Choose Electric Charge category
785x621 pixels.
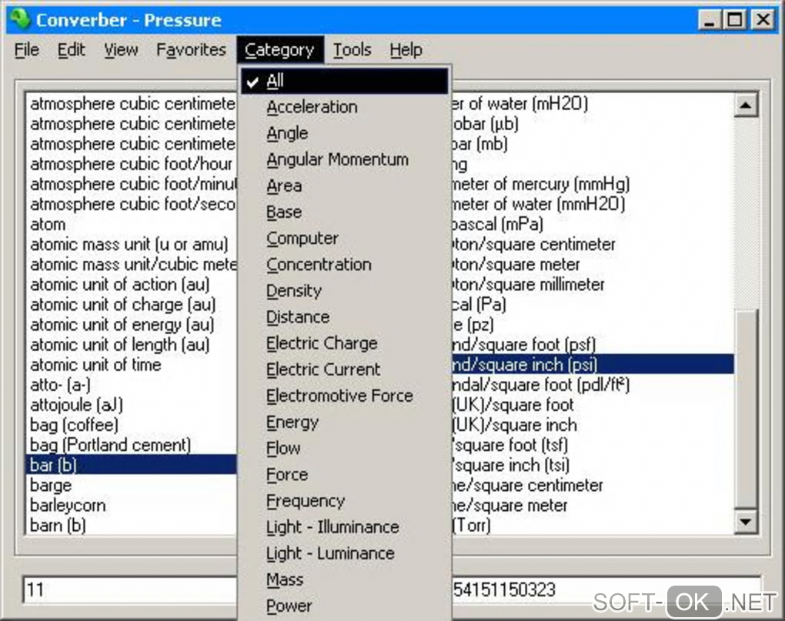click(345, 343)
